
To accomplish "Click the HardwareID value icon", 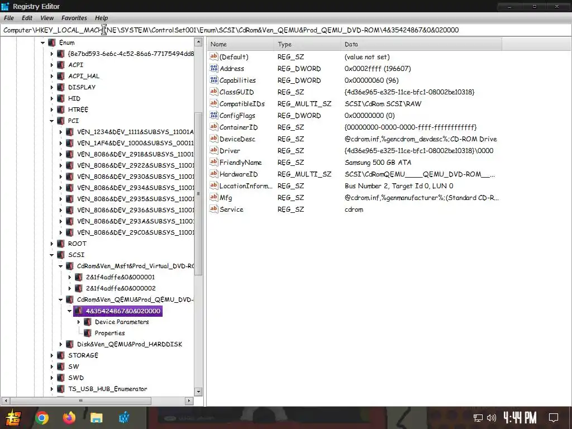I will [x=214, y=174].
